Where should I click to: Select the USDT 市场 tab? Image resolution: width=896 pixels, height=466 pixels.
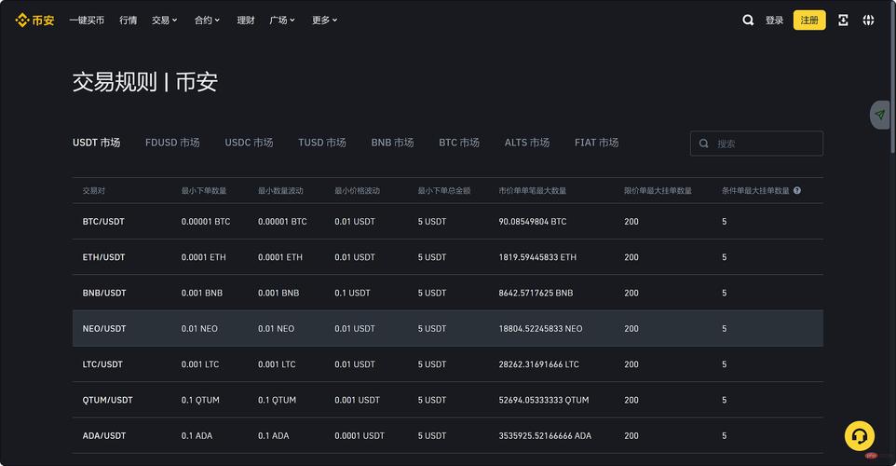coord(96,143)
